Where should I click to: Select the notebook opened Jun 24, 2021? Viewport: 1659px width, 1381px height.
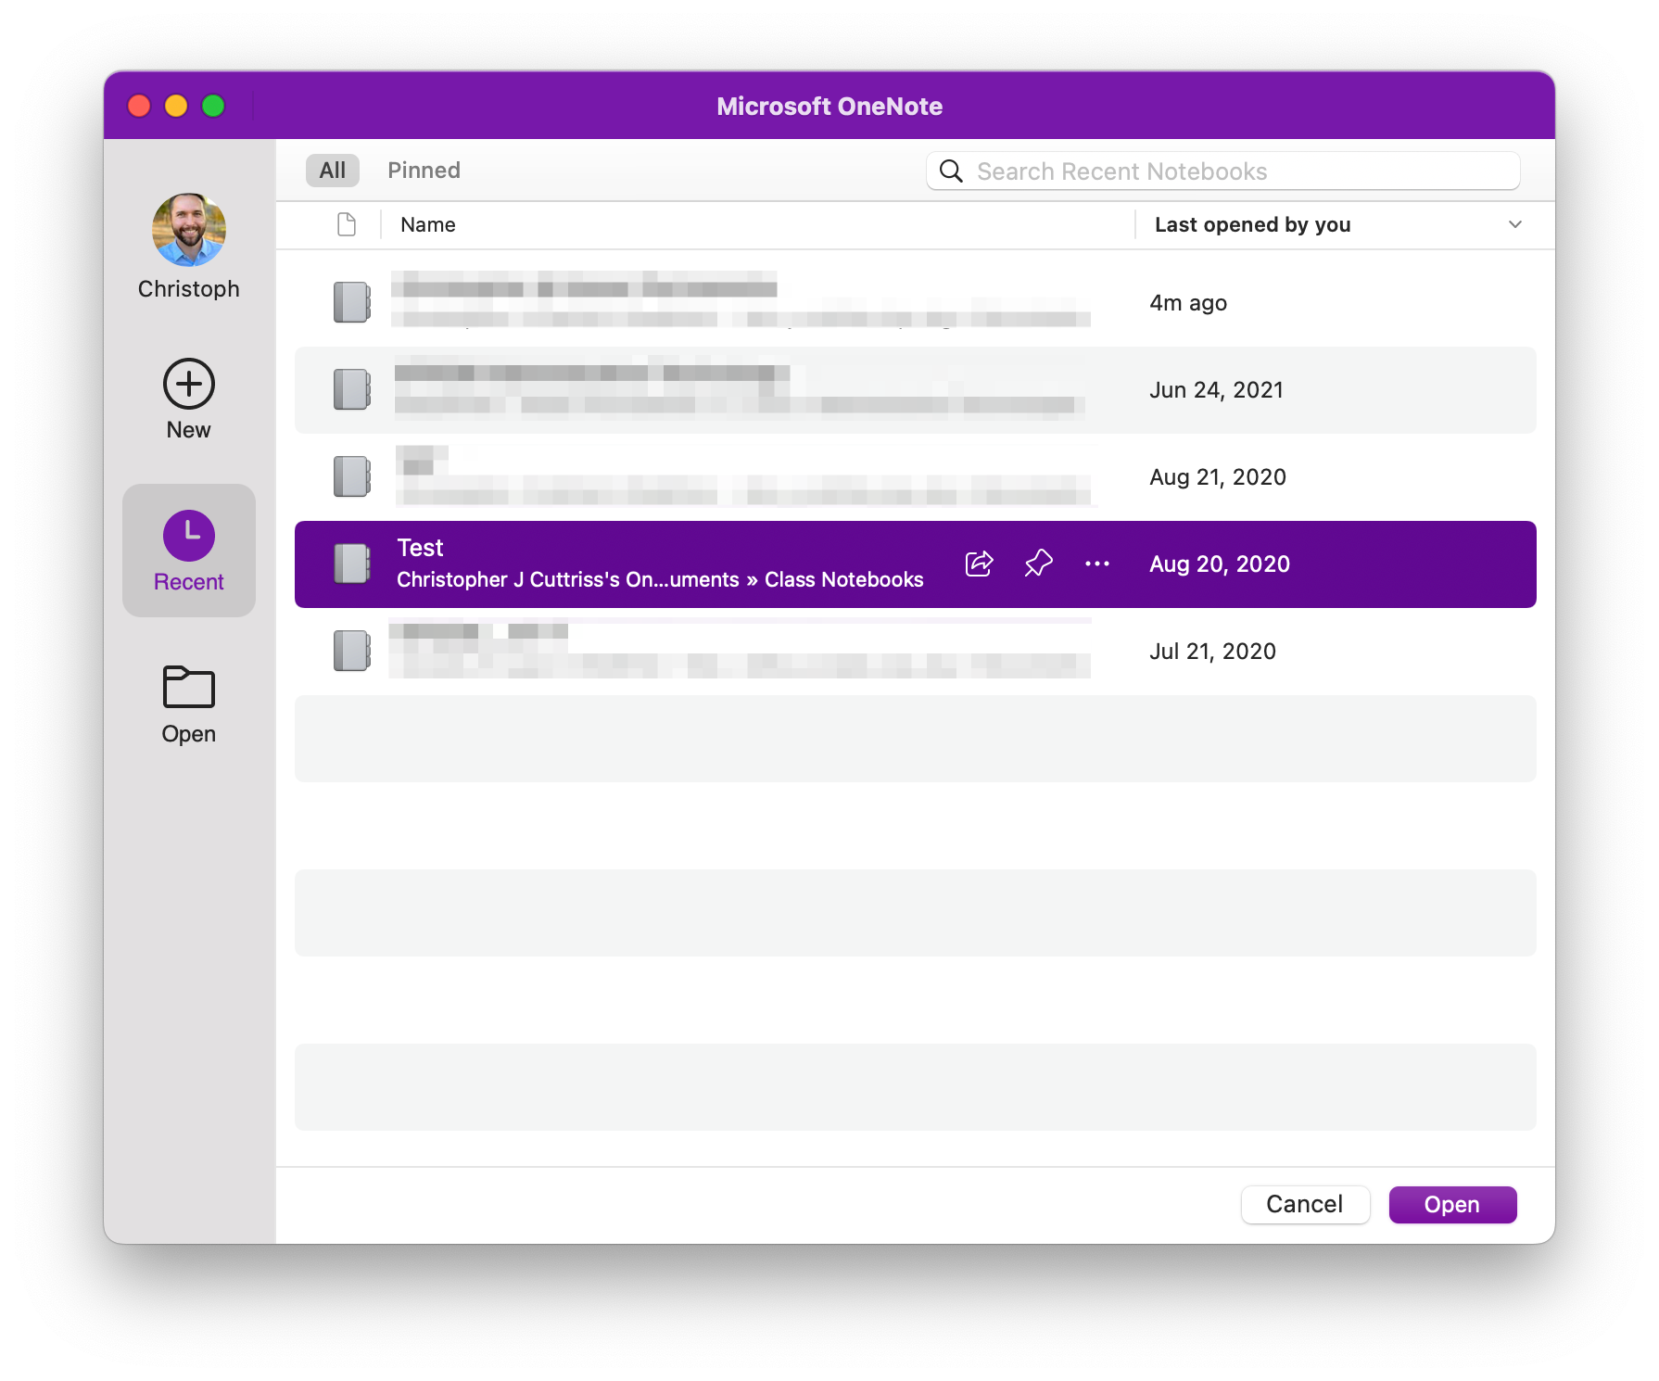916,390
